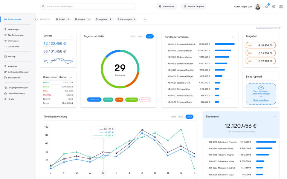Click the notifications bell icon
Screen dimensions: 287x179
click(x=266, y=6)
